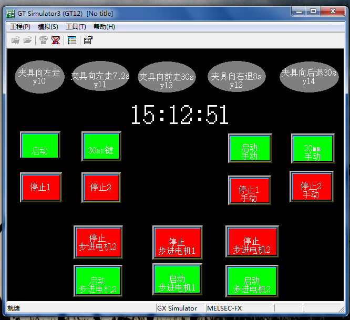Maximize the GT Simulator3 window
350x320 pixels.
[313, 11]
